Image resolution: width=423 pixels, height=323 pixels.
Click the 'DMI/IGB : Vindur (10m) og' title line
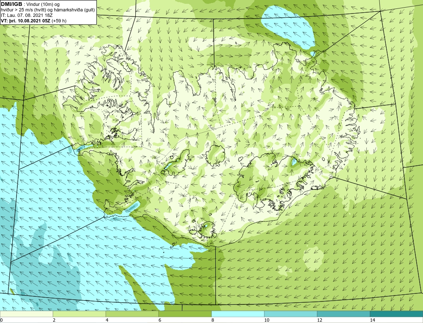[30, 4]
